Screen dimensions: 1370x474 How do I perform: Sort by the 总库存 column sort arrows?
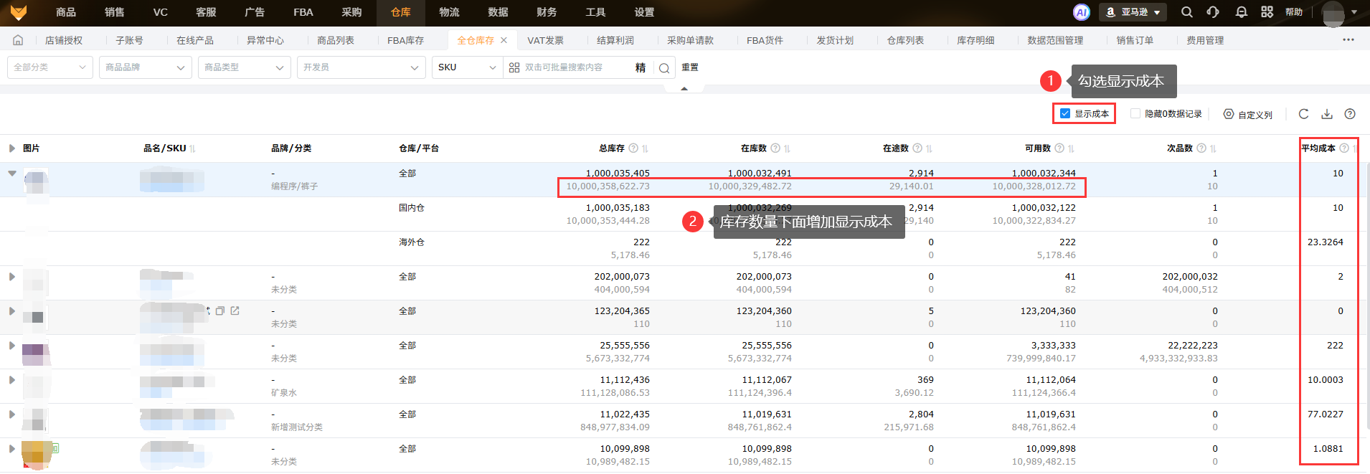[x=646, y=148]
